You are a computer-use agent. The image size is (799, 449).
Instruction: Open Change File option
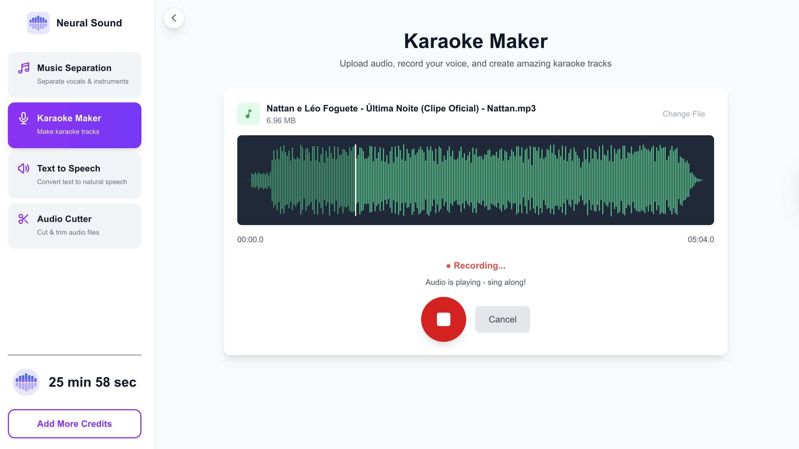683,114
